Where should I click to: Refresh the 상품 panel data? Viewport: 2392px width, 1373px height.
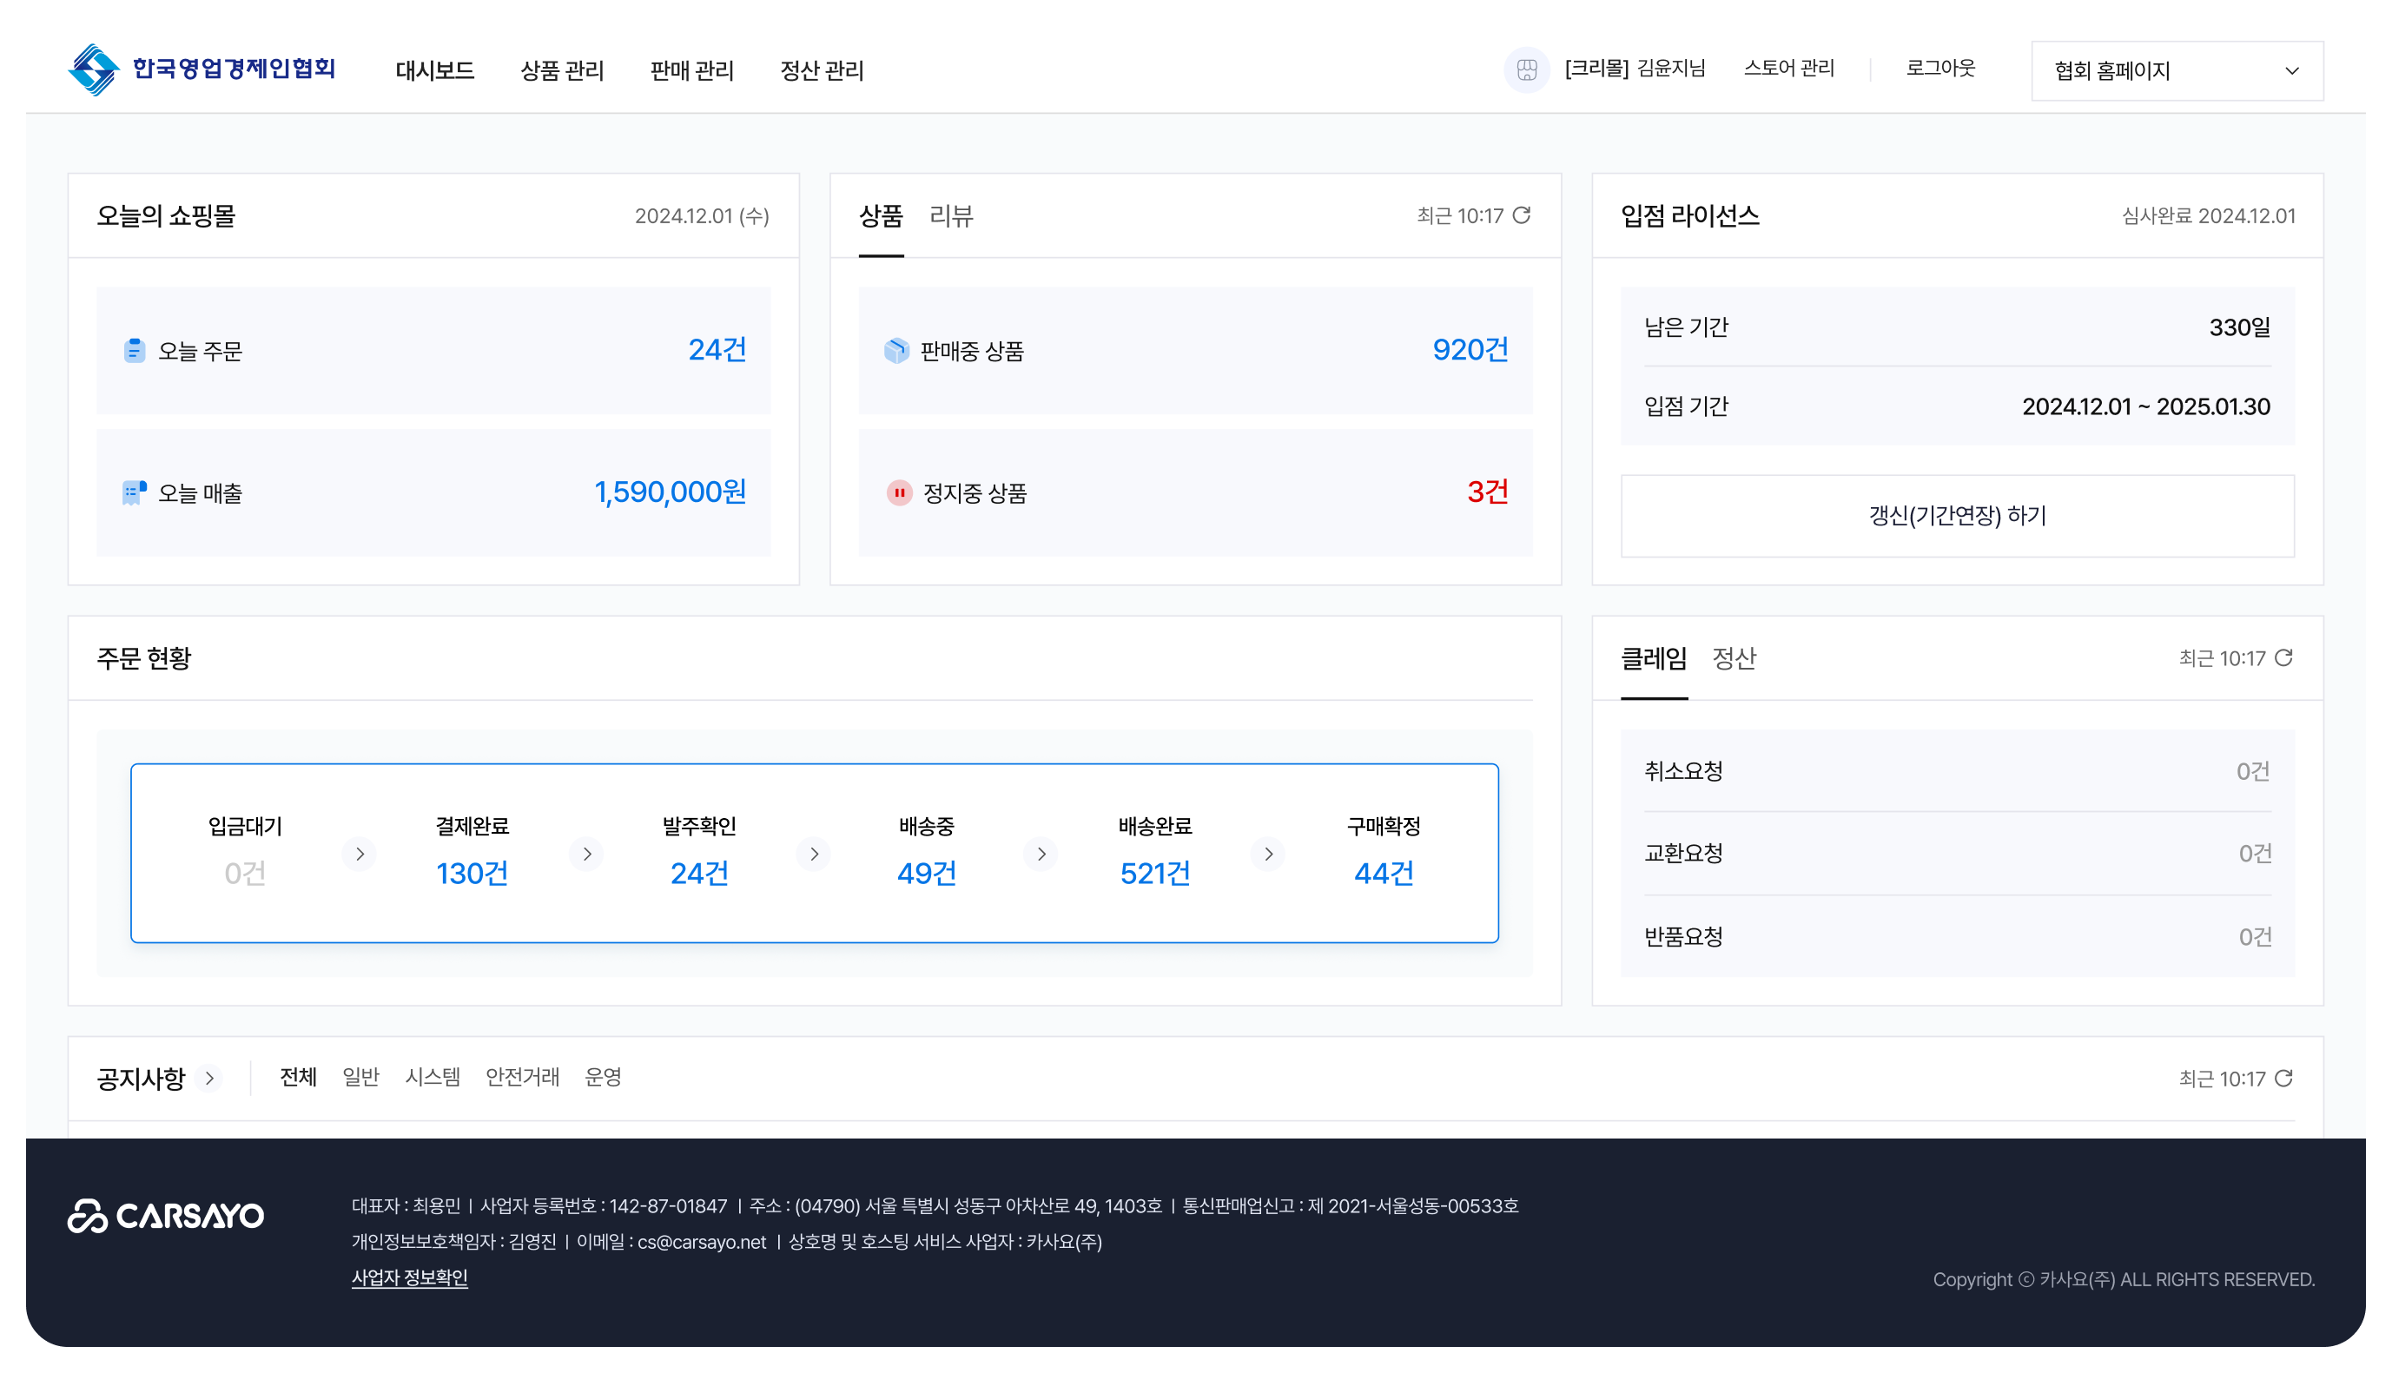(1521, 215)
